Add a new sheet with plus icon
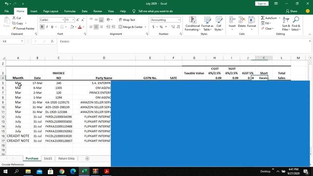 (87, 158)
